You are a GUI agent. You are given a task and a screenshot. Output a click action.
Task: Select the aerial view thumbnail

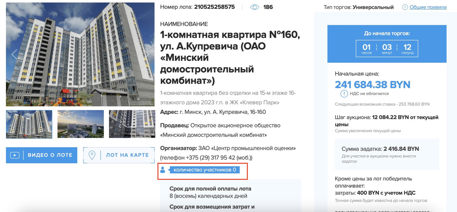[80, 124]
